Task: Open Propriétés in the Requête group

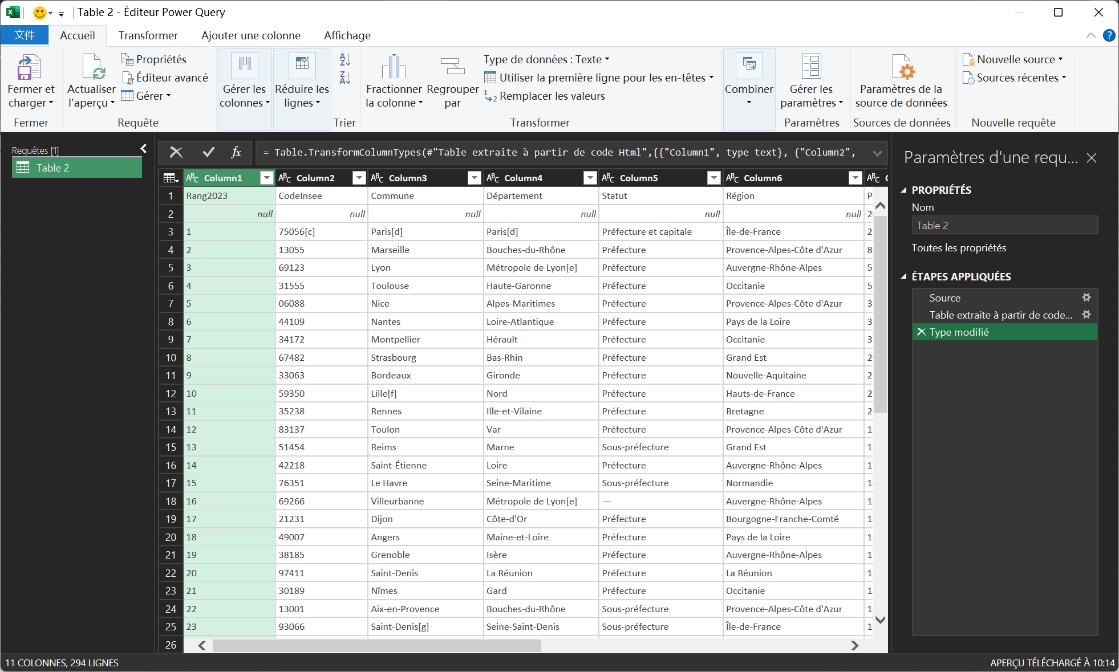Action: (x=154, y=59)
